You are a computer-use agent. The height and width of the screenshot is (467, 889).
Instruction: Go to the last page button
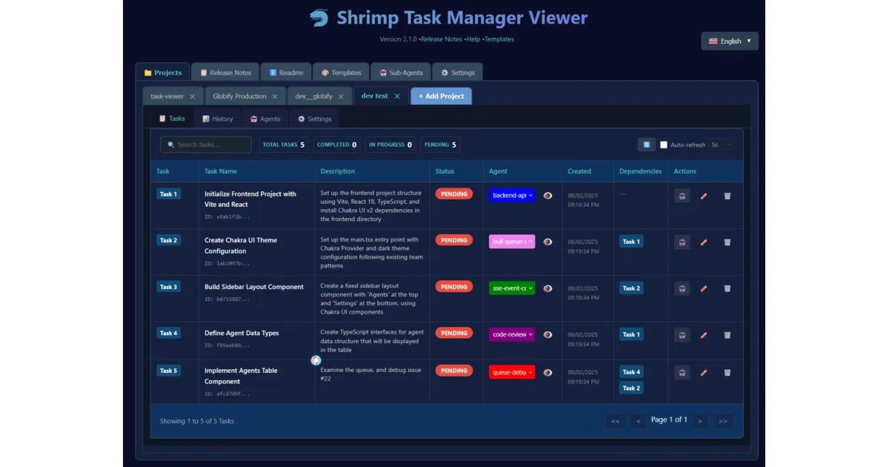pos(723,421)
